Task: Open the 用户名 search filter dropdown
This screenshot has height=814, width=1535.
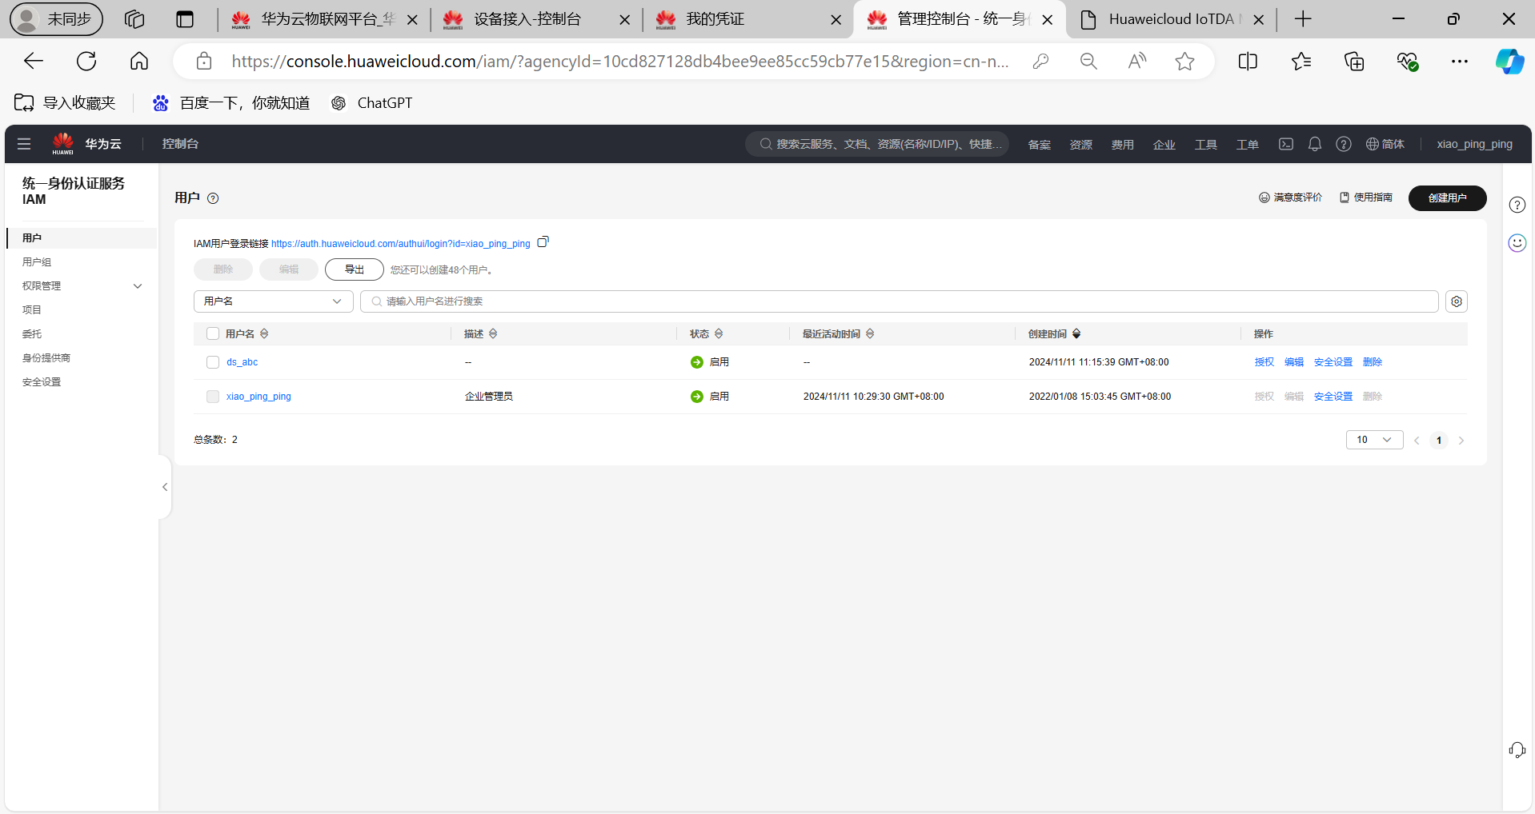Action: (x=273, y=301)
